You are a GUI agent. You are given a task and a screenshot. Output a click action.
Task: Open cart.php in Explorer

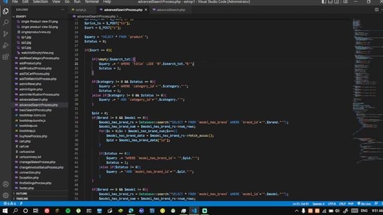(x=40, y=141)
